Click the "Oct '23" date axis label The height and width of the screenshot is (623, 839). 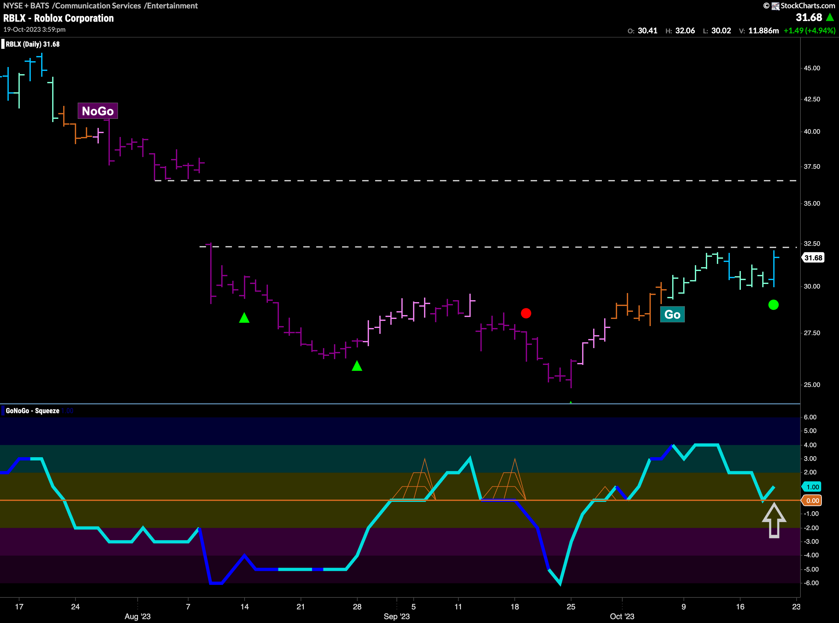(x=622, y=617)
